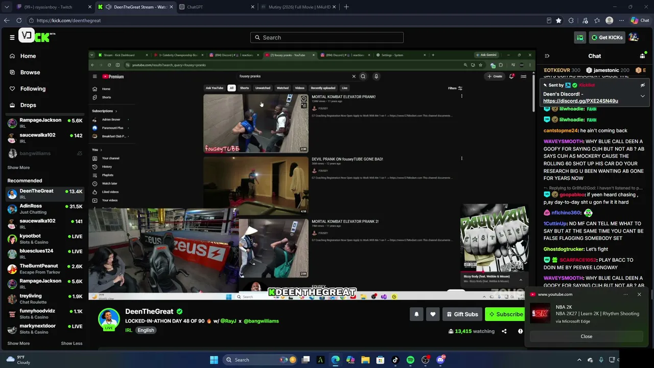Open the Deen's Discord invite link
Screen dimensions: 654x368
580,101
